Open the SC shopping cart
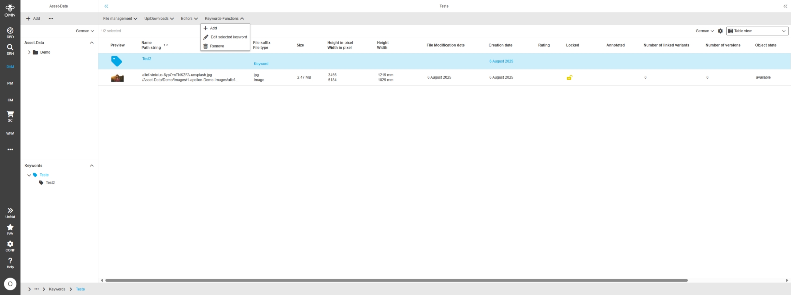 [x=10, y=116]
